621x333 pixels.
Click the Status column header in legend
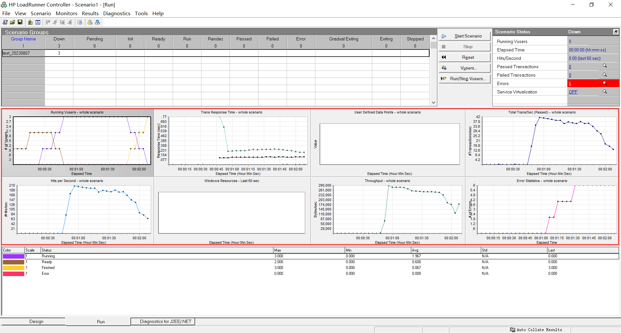157,250
